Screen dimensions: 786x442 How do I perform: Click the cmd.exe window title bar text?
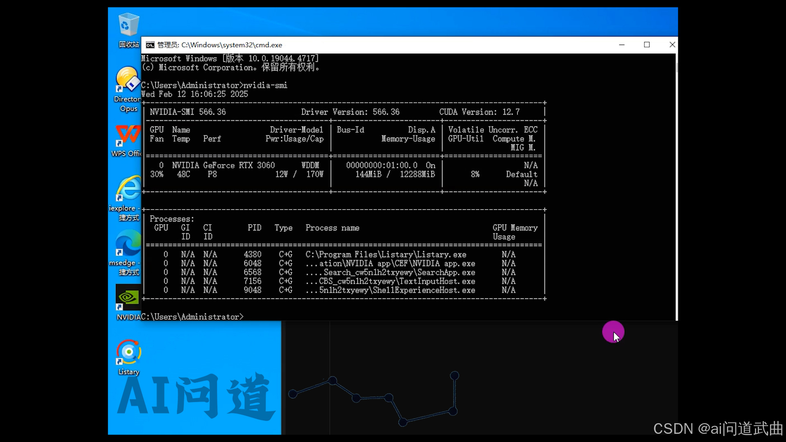click(x=220, y=45)
